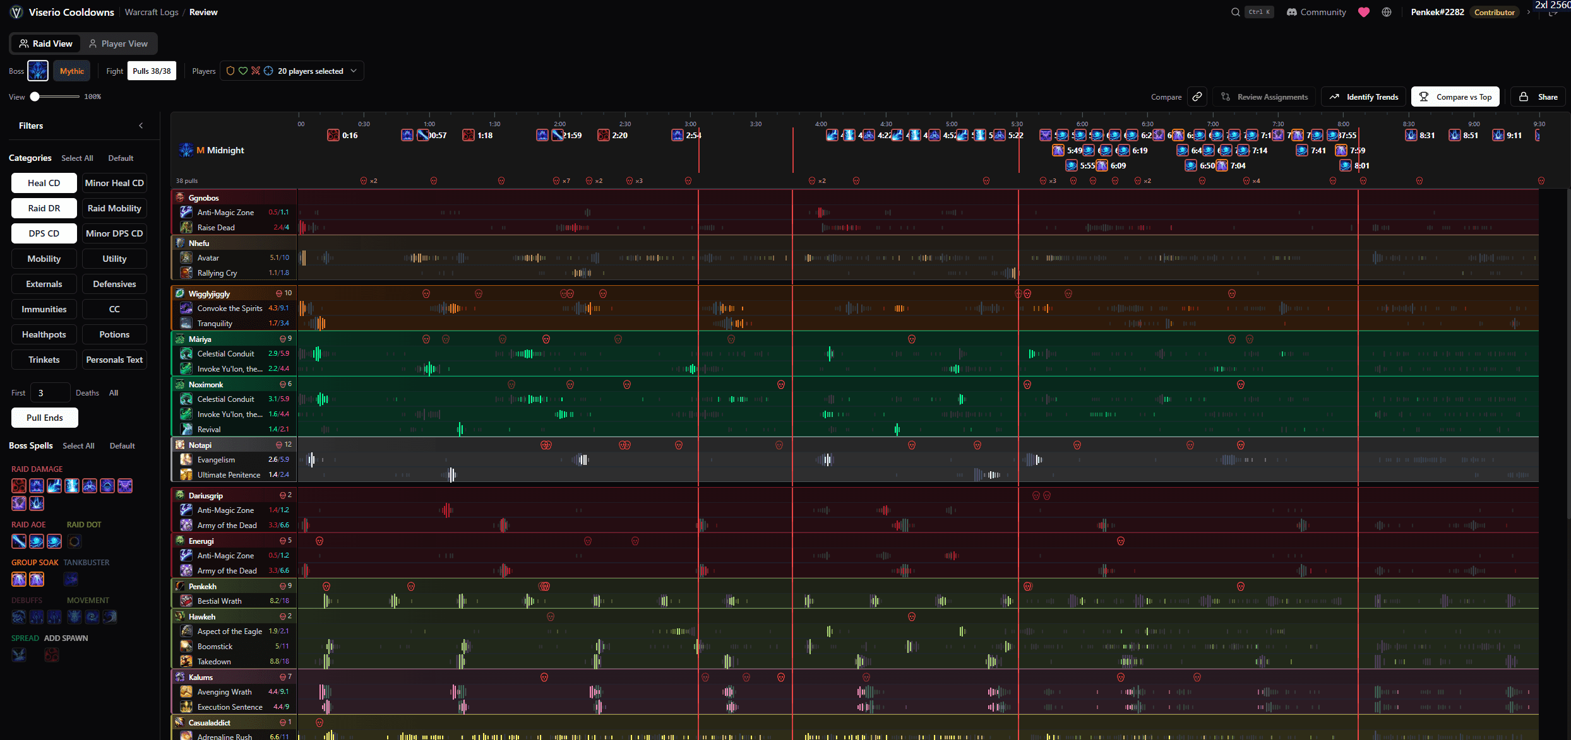Open Penkek#2282 account menu
Viewport: 1571px width, 740px height.
[x=1437, y=12]
